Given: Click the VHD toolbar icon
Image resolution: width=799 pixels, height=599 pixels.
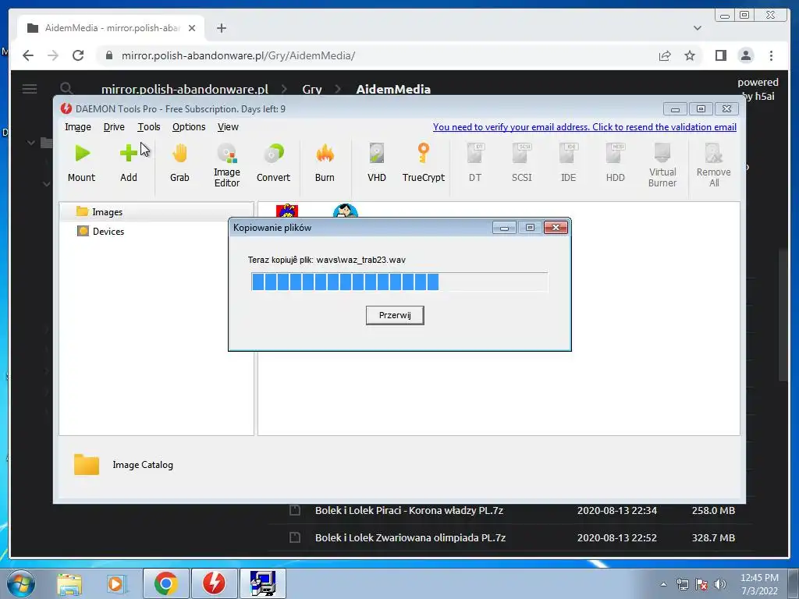Looking at the screenshot, I should pos(377,163).
